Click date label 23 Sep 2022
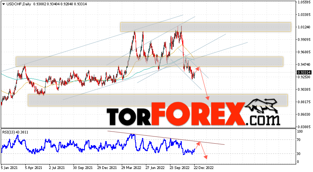The width and height of the screenshot is (313, 172). pos(180,167)
